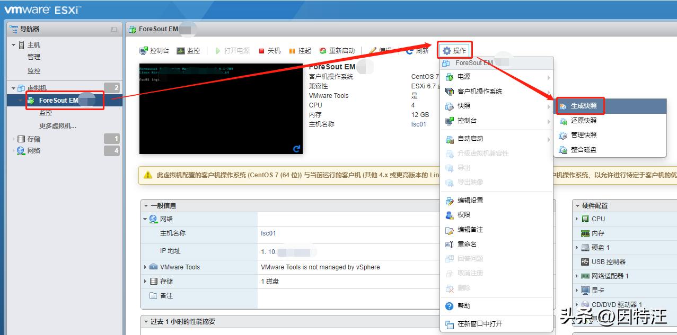Refresh the console preview thumbnail

click(296, 150)
